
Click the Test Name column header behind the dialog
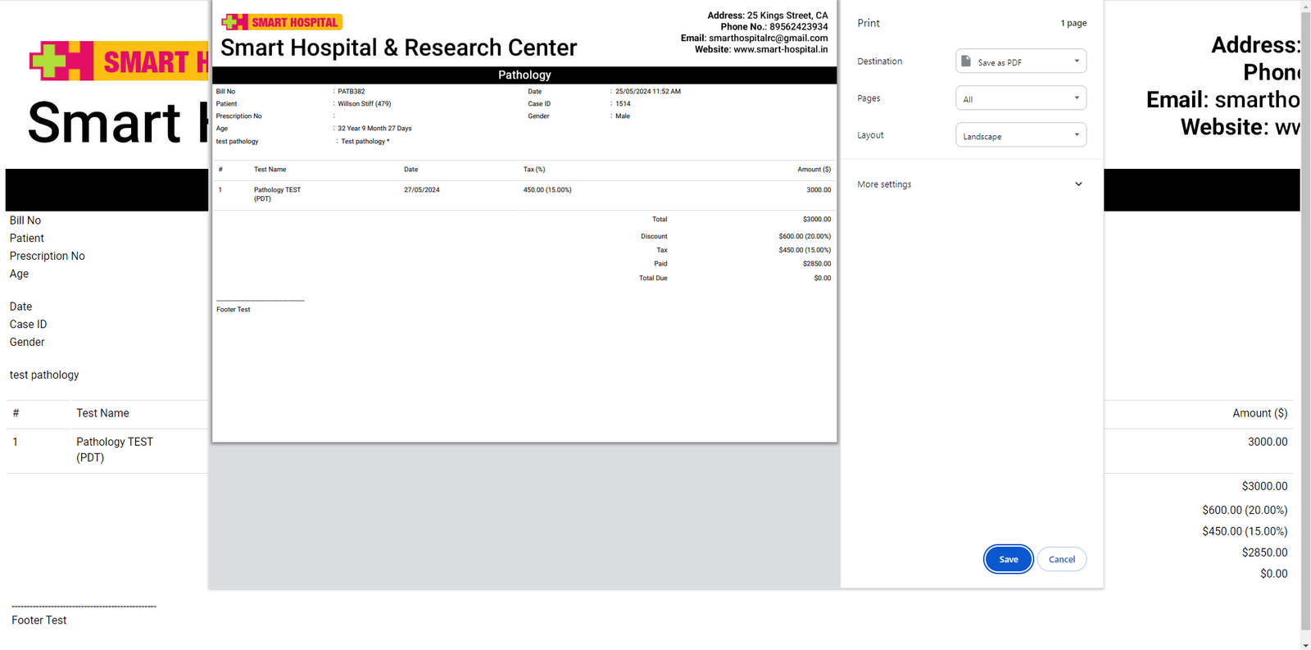pos(102,413)
